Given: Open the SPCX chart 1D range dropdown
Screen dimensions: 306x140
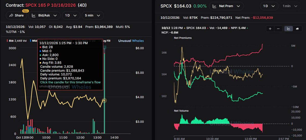Looking at the screenshot, I should tap(269, 6).
